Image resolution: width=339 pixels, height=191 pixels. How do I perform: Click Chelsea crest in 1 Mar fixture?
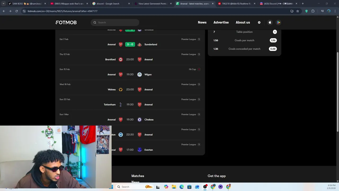click(140, 120)
